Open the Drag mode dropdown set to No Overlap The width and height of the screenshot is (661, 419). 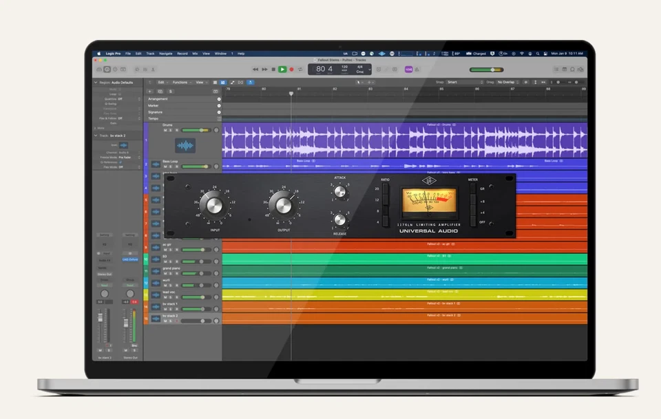[505, 82]
